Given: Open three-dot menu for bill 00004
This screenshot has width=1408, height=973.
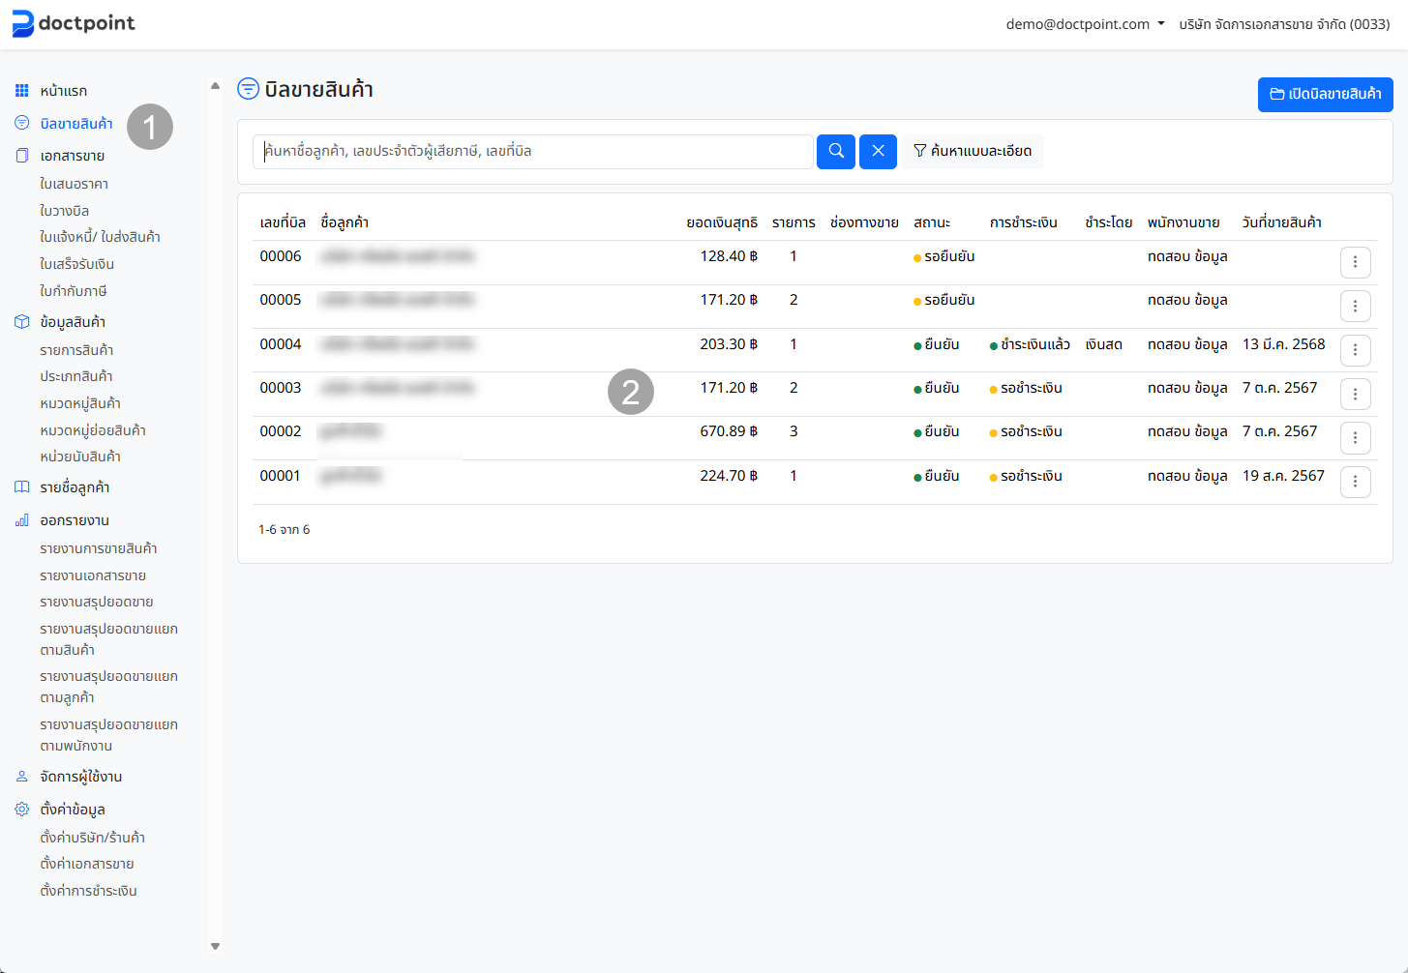Looking at the screenshot, I should (x=1355, y=350).
